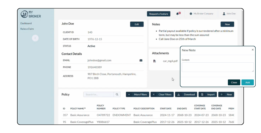Click the Download policies button
Viewport: 261px width, 133px height.
(186, 94)
